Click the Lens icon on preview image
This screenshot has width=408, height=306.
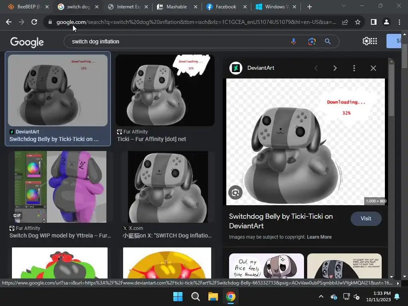(x=235, y=192)
